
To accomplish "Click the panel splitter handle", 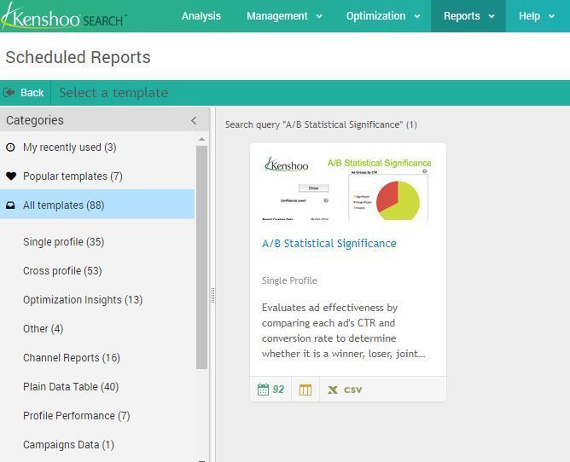I will click(x=213, y=295).
